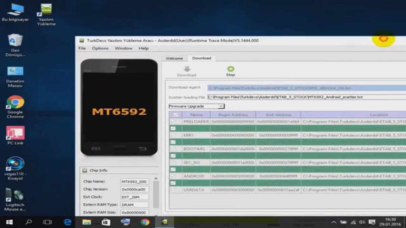Click PRELOADER name cell
This screenshot has height=228, width=406.
point(196,122)
